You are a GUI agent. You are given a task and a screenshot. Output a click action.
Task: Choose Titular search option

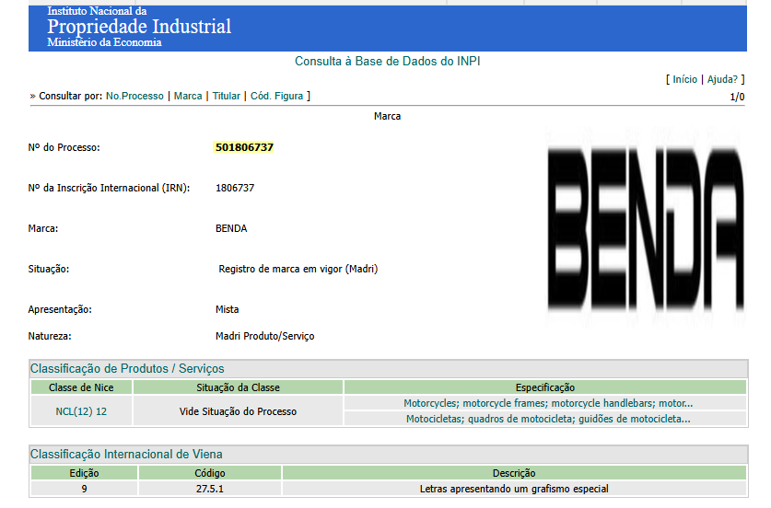[227, 96]
